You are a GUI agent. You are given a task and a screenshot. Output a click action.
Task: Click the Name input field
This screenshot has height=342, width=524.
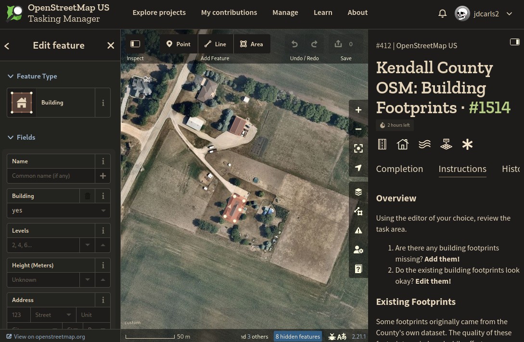51,176
